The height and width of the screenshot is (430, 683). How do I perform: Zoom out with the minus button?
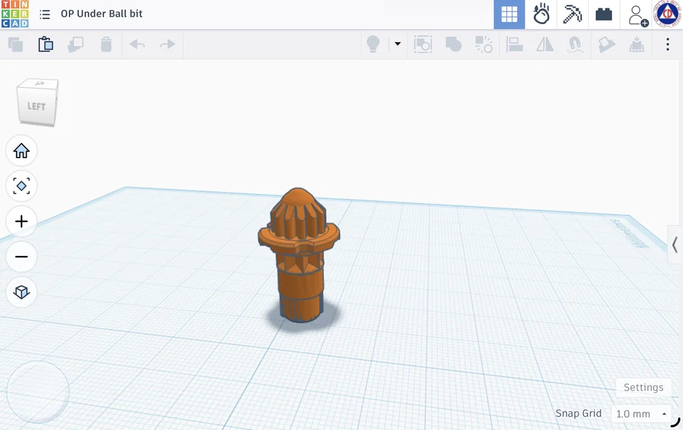click(x=21, y=257)
